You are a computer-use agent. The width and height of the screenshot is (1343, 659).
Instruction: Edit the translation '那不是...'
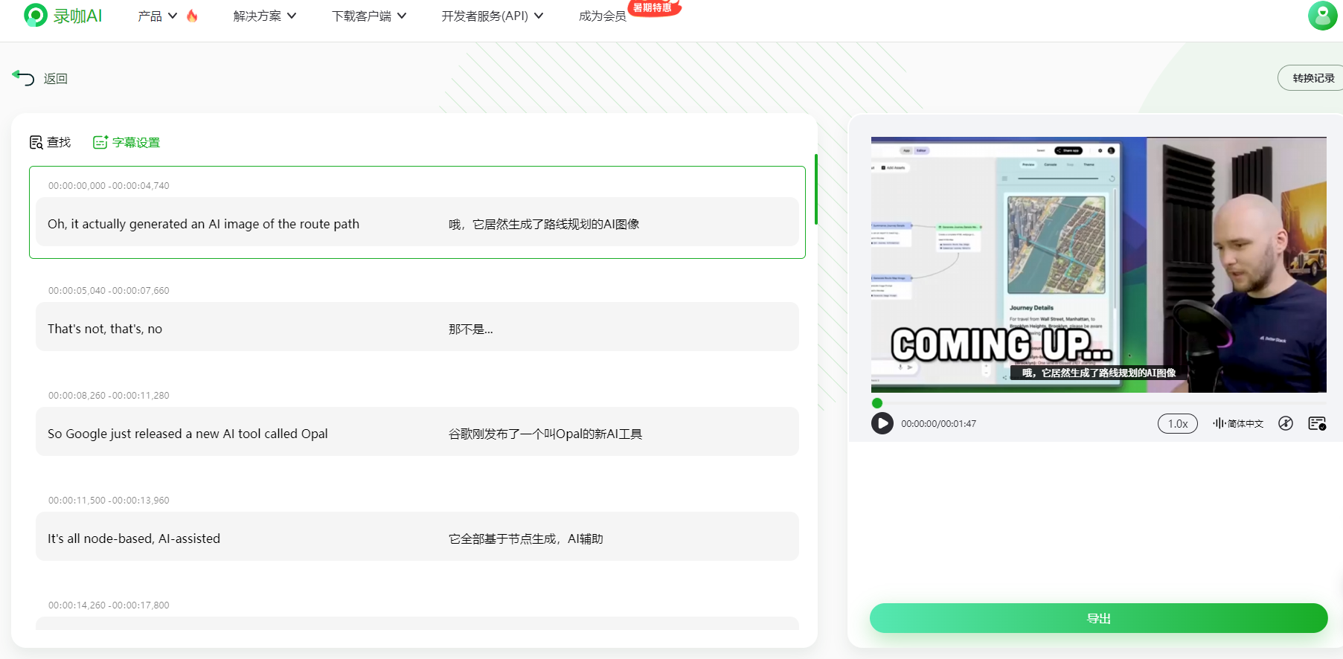tap(470, 329)
